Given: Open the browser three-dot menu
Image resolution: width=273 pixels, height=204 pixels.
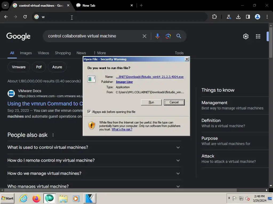Looking at the screenshot, I should pyautogui.click(x=267, y=17).
